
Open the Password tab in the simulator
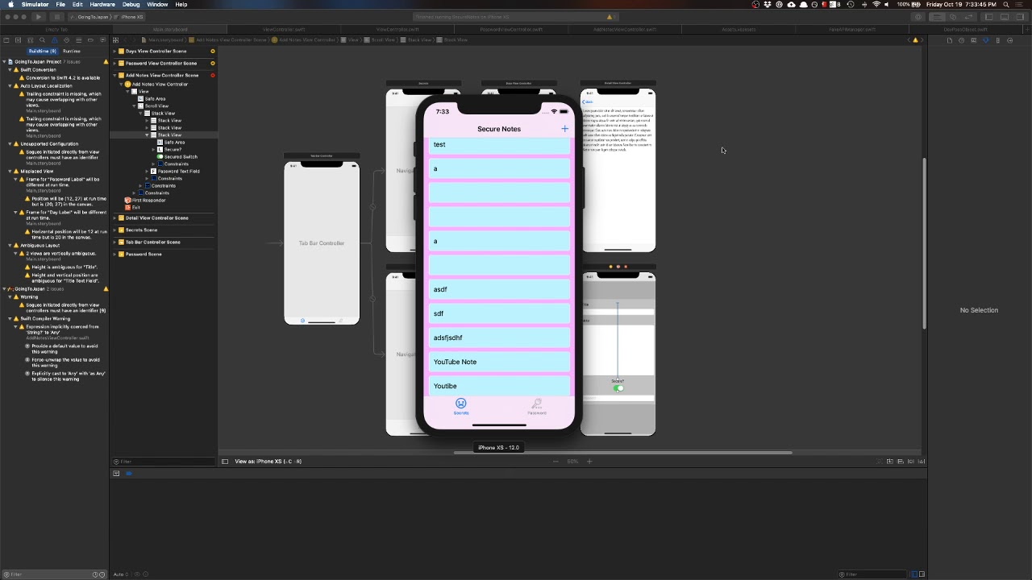(x=536, y=407)
